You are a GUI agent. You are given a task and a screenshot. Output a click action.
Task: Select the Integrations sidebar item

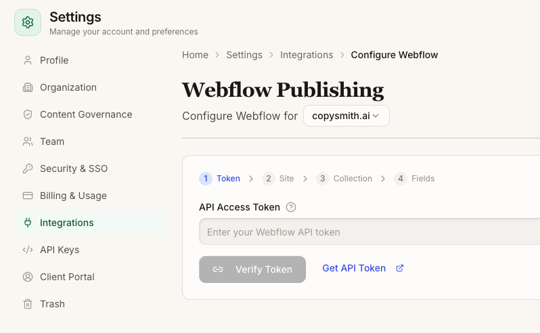pyautogui.click(x=66, y=223)
